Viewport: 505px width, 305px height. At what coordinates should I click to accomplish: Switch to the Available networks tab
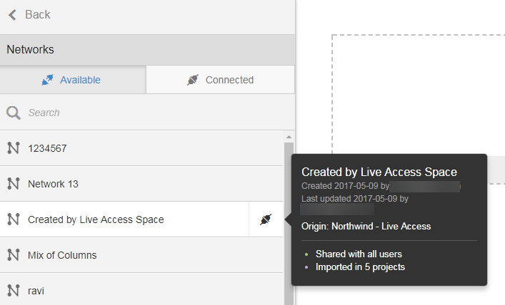[73, 80]
